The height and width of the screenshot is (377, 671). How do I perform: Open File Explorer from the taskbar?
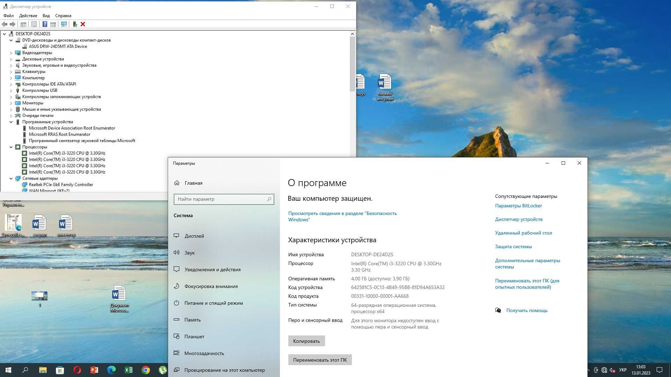point(43,370)
